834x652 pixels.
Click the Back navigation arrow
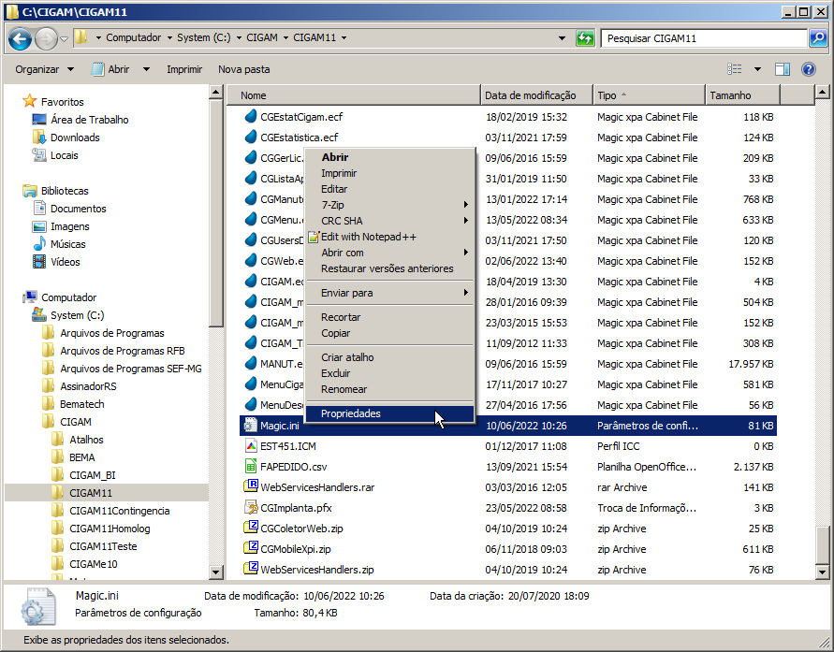click(21, 38)
